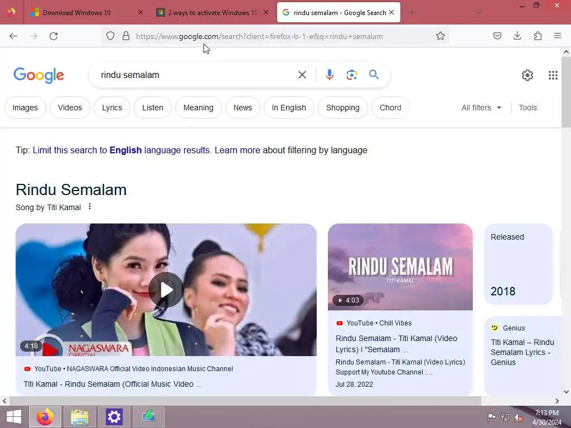Select the Chord filter chip
This screenshot has width=571, height=428.
(390, 108)
